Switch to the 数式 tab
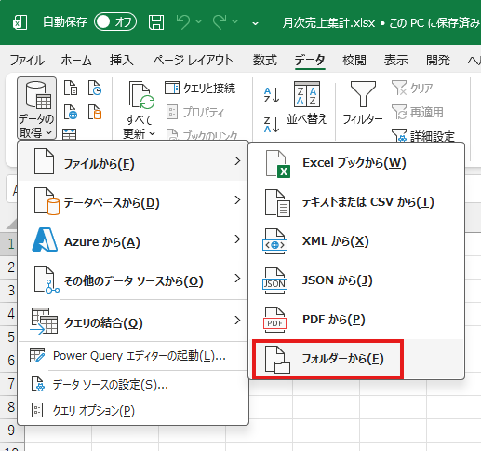481x451 pixels. tap(264, 60)
